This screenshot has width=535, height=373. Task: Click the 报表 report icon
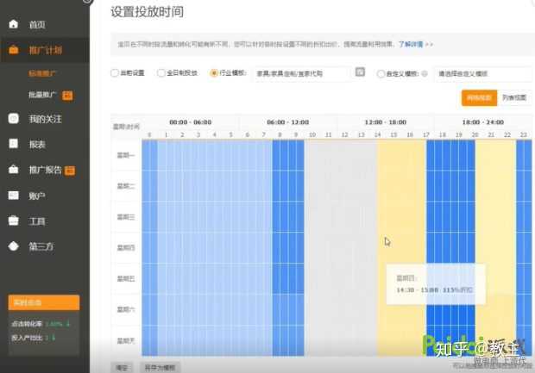click(13, 144)
